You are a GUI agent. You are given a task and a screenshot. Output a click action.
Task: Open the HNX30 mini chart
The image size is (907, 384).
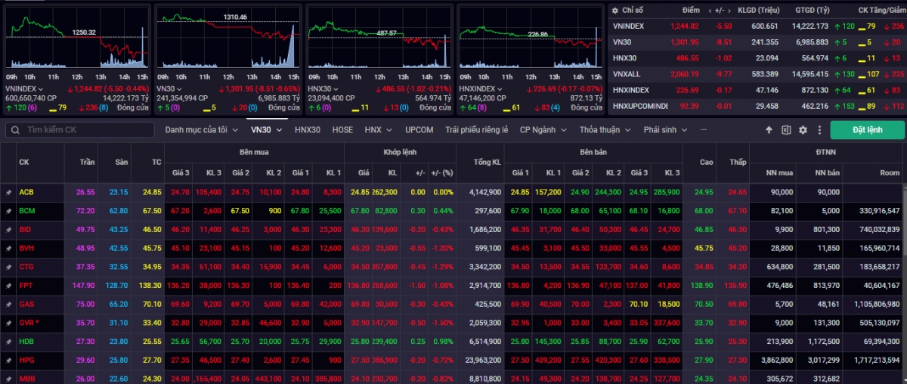pyautogui.click(x=379, y=44)
